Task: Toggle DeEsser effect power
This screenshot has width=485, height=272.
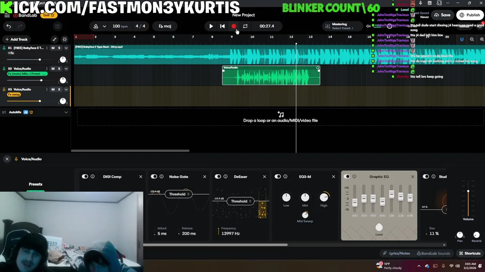Action: (x=218, y=176)
